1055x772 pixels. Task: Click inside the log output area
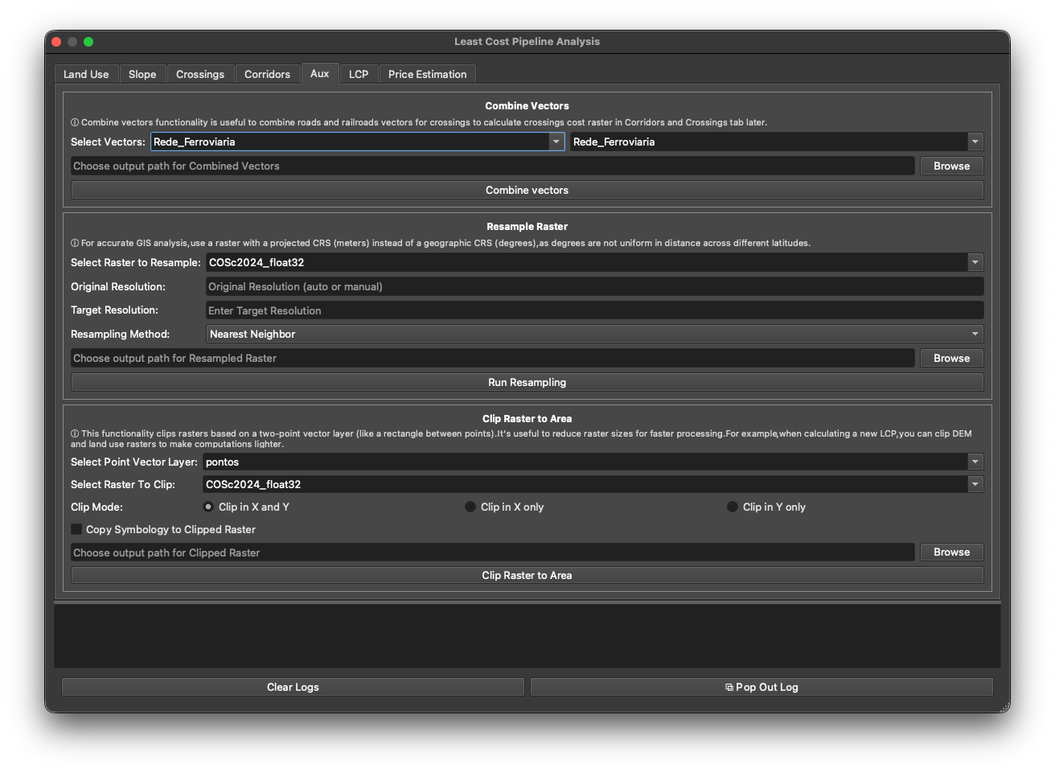[527, 635]
